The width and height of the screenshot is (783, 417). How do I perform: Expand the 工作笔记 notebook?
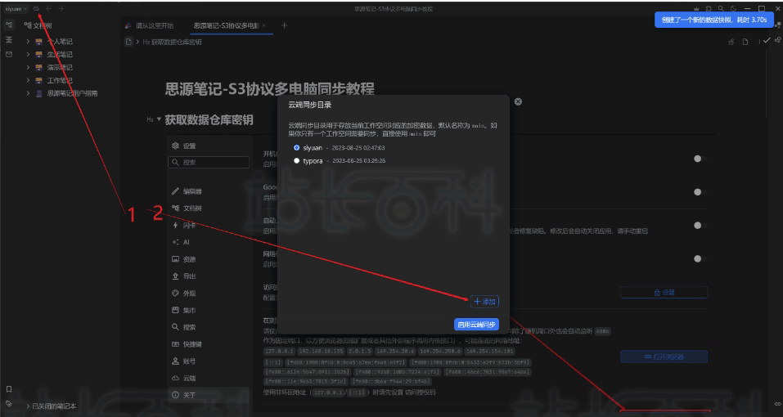[29, 80]
